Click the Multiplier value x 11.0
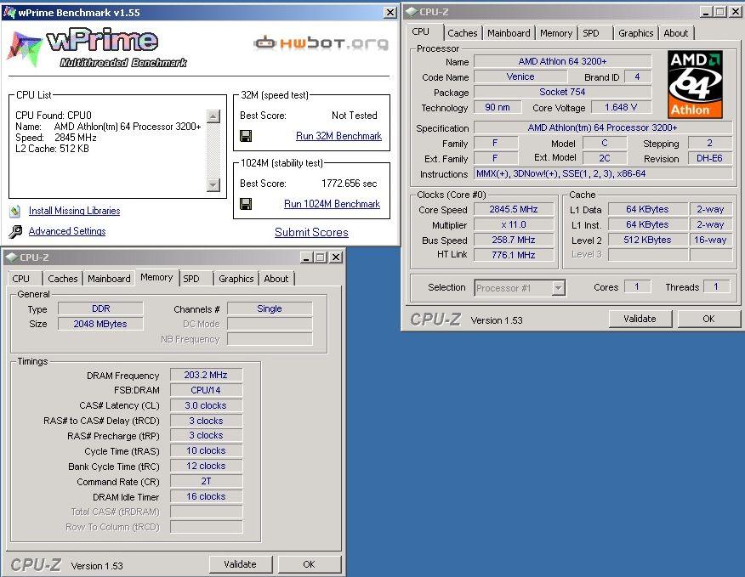Viewport: 745px width, 577px height. pyautogui.click(x=514, y=224)
